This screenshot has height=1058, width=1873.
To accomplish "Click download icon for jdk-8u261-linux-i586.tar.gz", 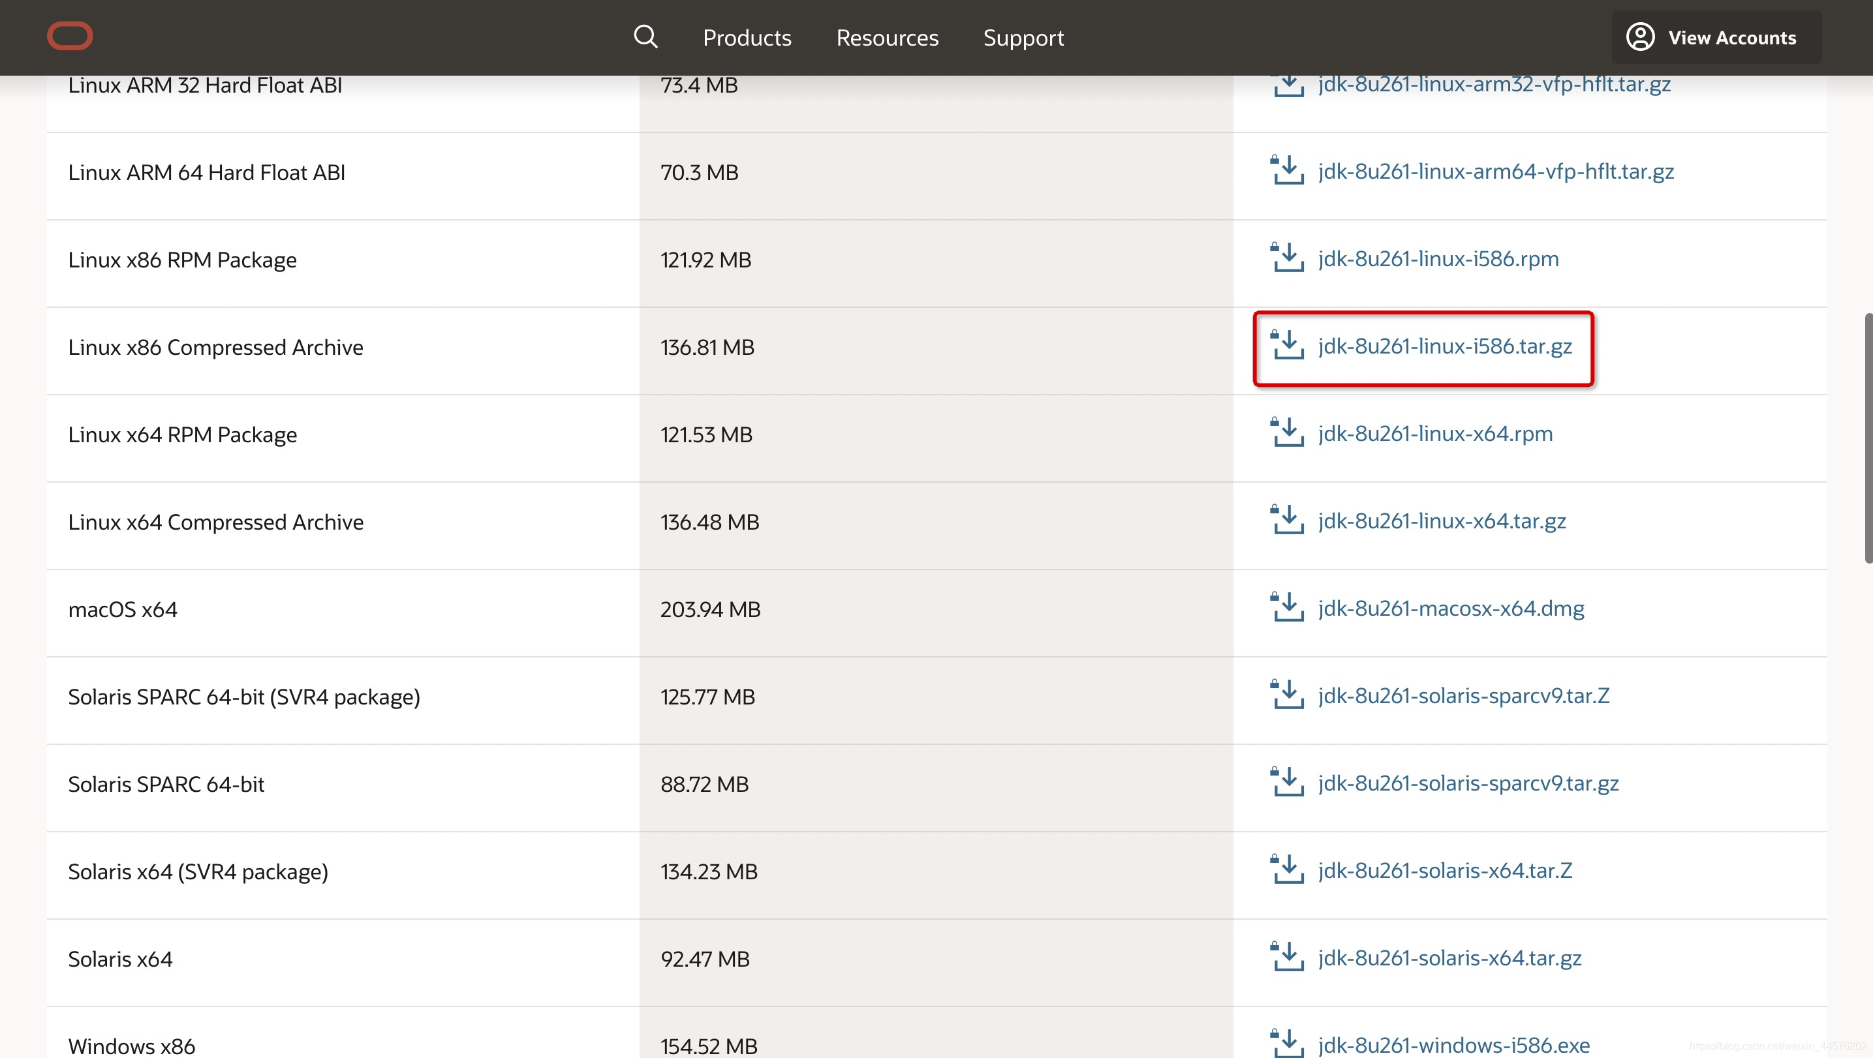I will 1286,345.
